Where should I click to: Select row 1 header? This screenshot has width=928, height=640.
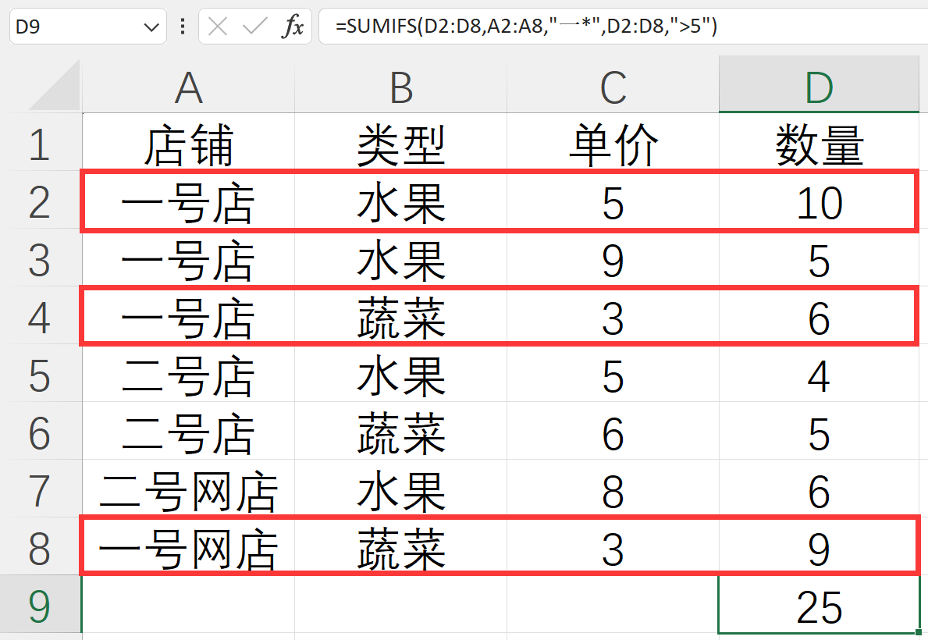(x=40, y=144)
